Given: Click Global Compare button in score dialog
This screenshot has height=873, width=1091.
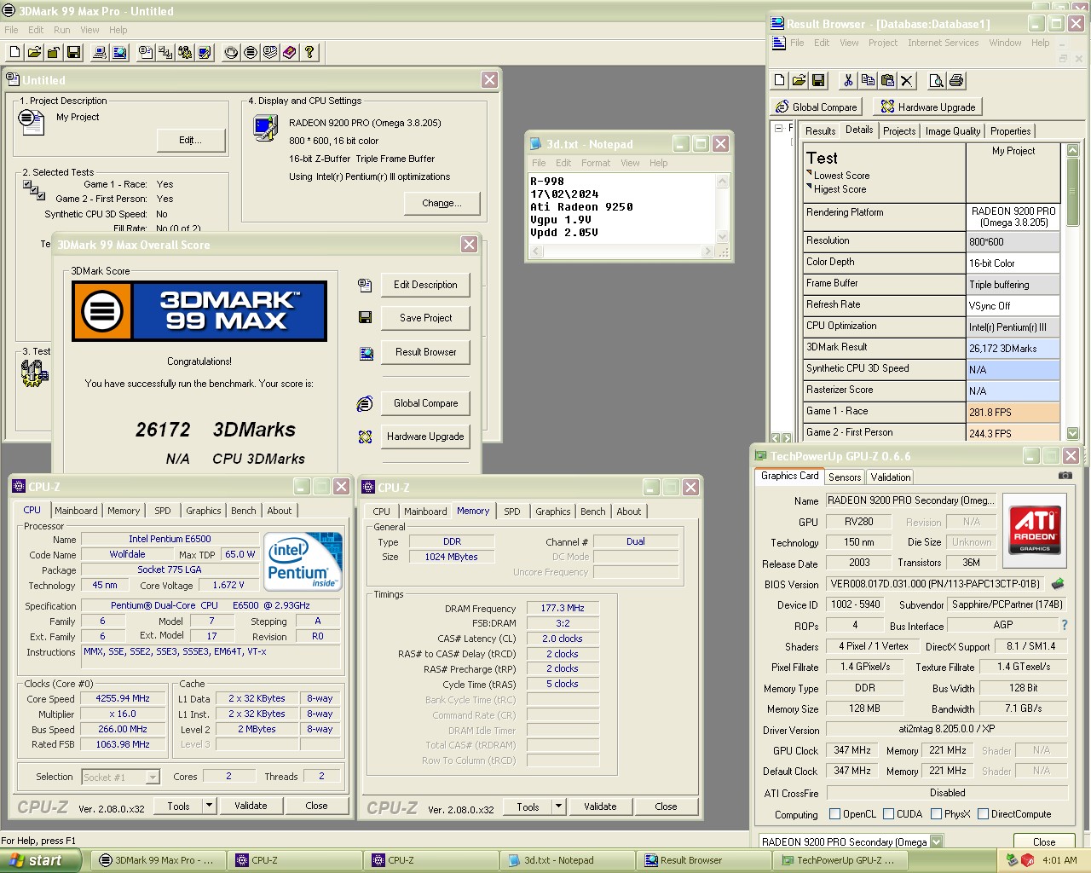Looking at the screenshot, I should [426, 403].
